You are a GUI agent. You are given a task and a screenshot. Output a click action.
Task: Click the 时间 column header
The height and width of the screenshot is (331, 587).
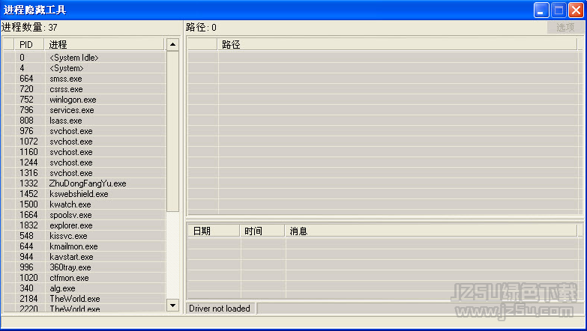pos(262,231)
